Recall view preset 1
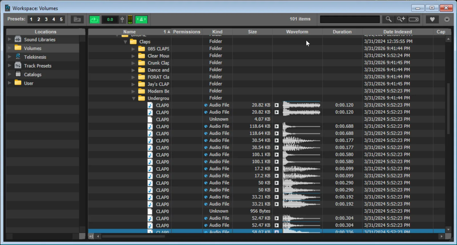Image resolution: width=457 pixels, height=245 pixels. pos(31,19)
